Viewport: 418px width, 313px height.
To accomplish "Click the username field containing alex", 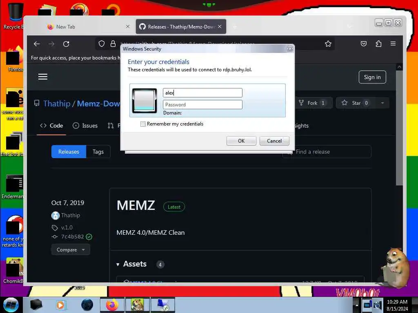I will pyautogui.click(x=202, y=93).
